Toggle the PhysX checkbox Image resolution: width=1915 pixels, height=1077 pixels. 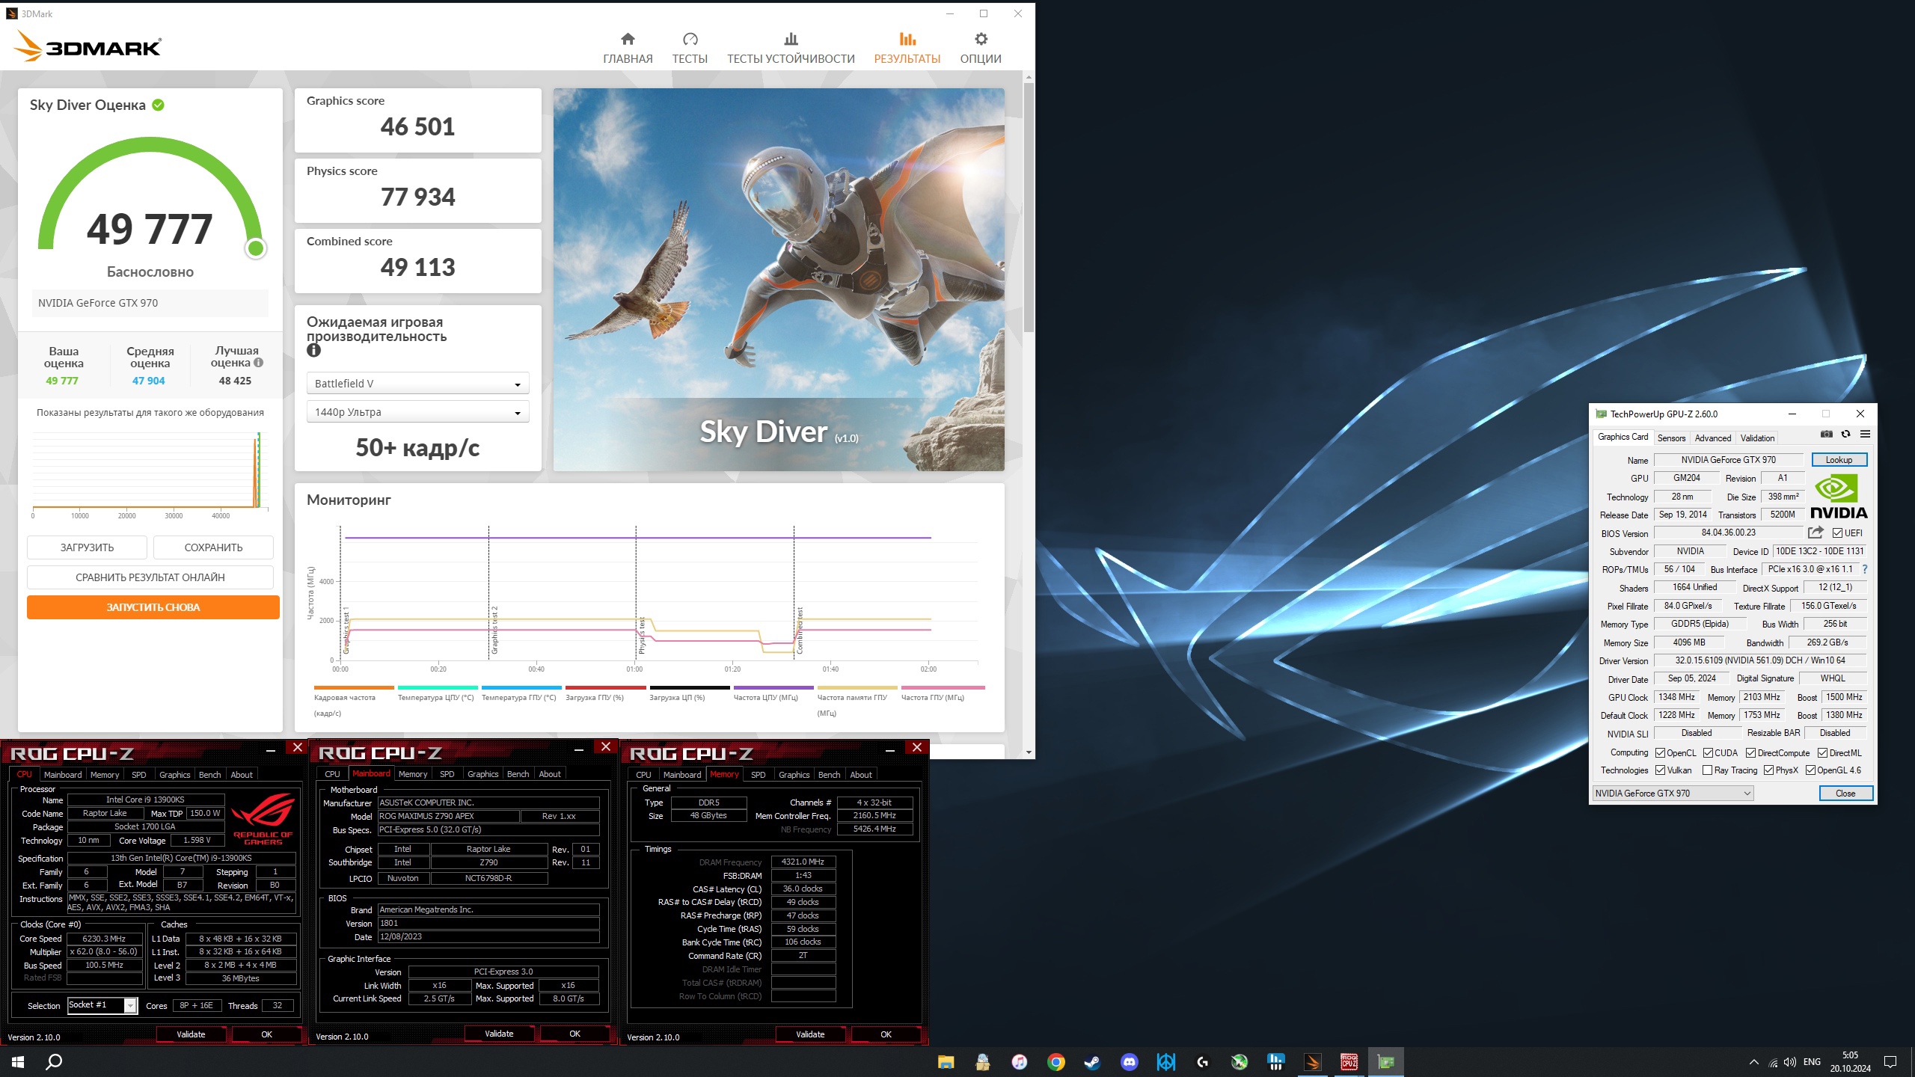click(x=1768, y=770)
